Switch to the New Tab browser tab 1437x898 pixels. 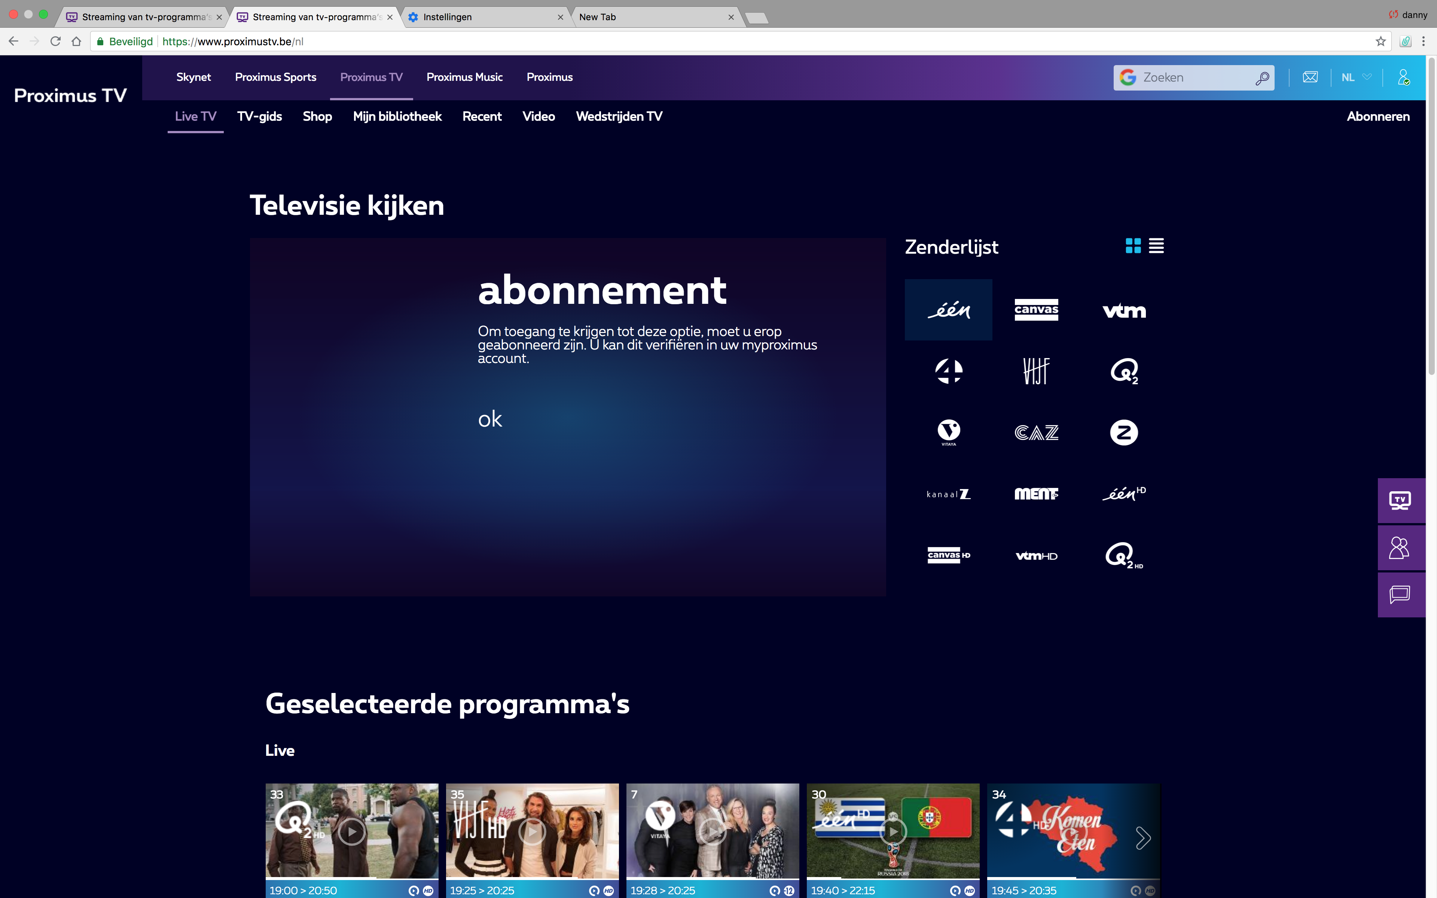656,16
